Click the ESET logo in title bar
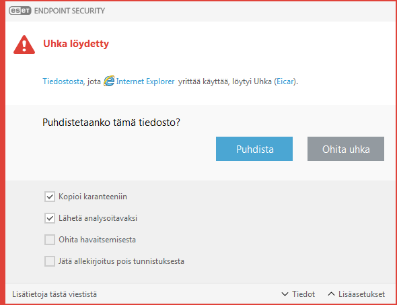The width and height of the screenshot is (397, 305). coord(20,11)
